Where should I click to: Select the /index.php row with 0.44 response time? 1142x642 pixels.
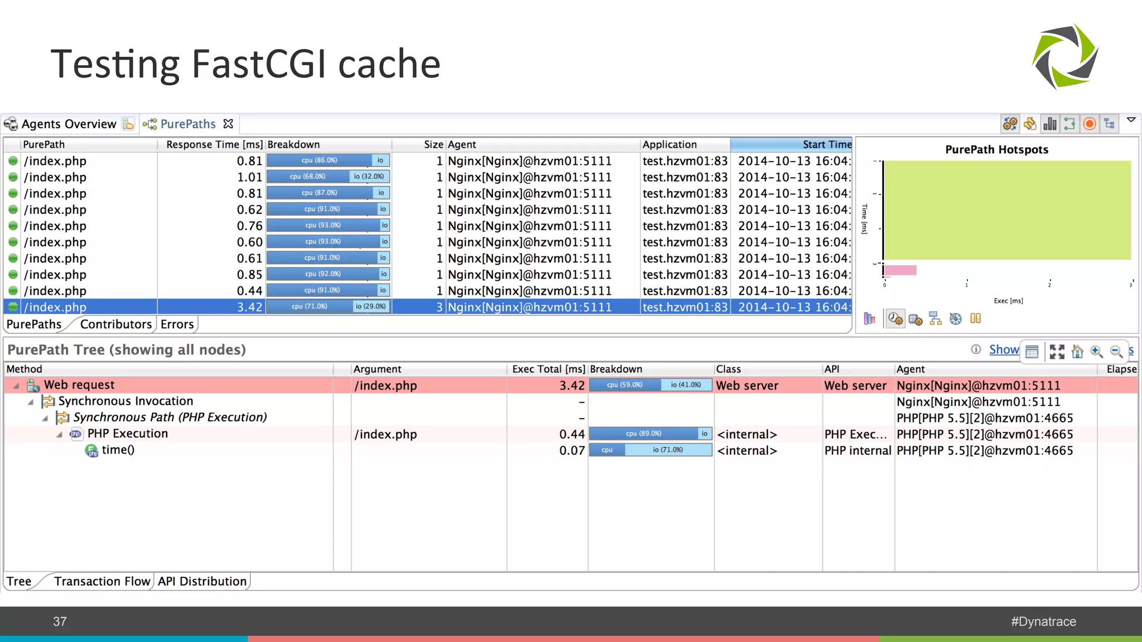coord(428,290)
